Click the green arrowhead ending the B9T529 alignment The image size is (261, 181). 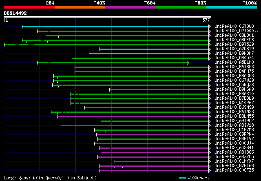[x=210, y=45]
